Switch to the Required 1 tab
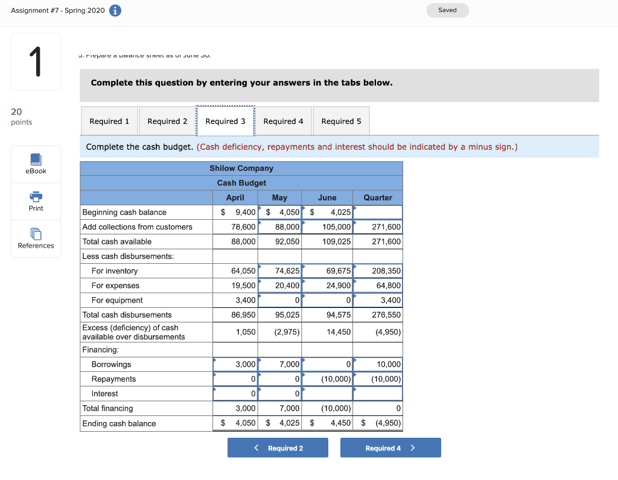This screenshot has height=480, width=618. coord(109,121)
